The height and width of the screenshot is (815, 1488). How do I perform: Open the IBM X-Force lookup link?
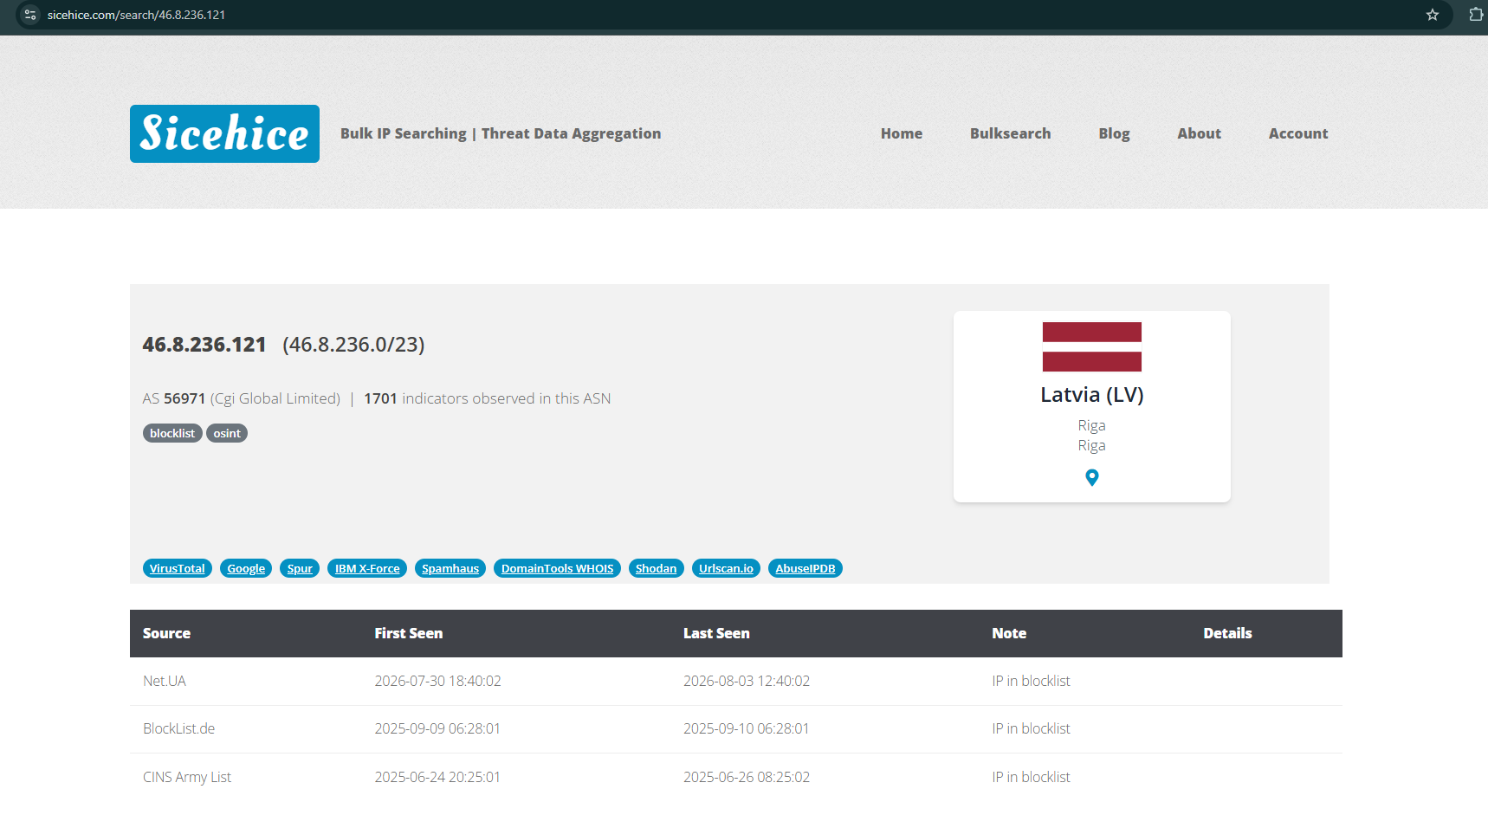367,568
